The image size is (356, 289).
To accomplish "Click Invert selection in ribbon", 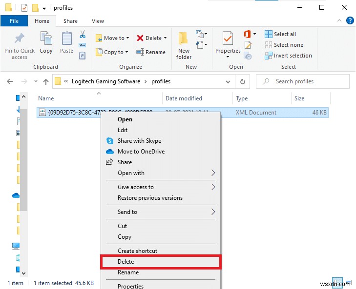I will click(288, 56).
